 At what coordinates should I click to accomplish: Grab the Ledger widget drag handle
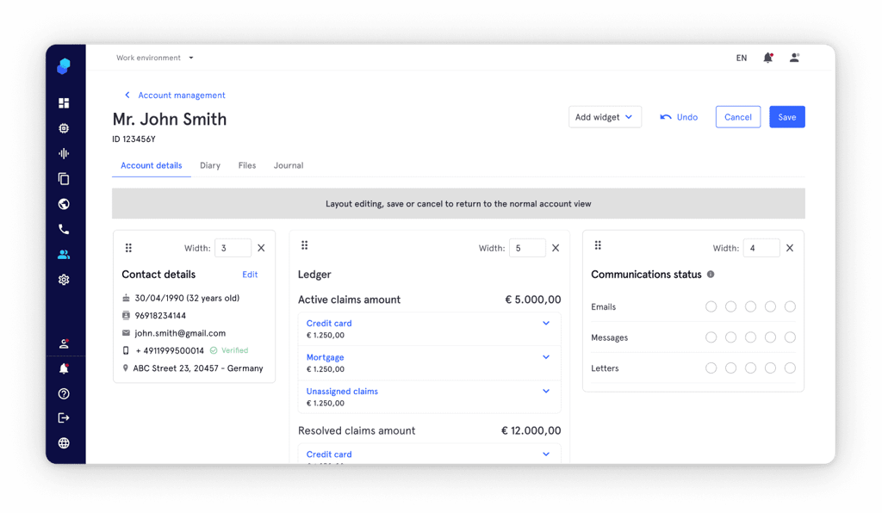tap(304, 245)
